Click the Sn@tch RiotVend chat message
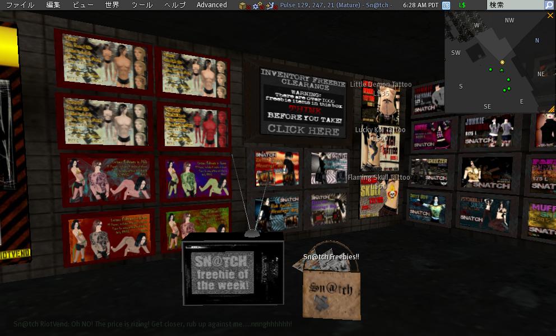Screen dimensions: 556x336 pos(152,324)
